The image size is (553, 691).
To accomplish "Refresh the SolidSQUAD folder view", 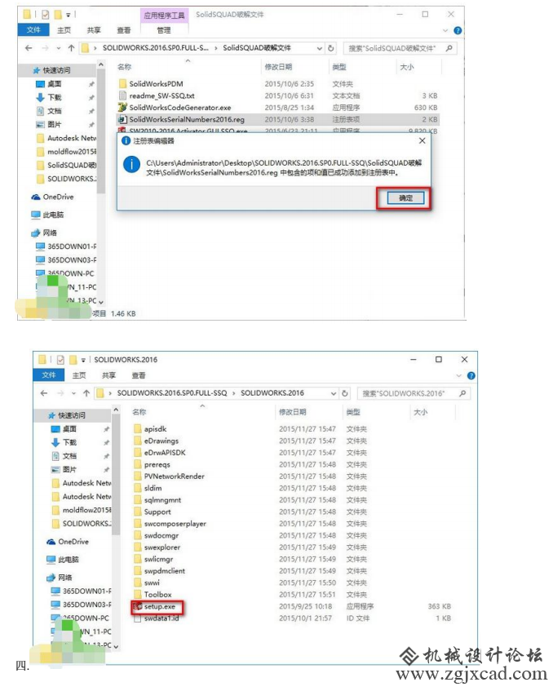I will [331, 48].
